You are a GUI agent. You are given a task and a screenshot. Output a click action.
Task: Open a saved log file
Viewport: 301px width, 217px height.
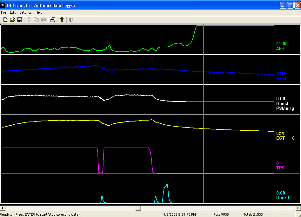(12, 20)
